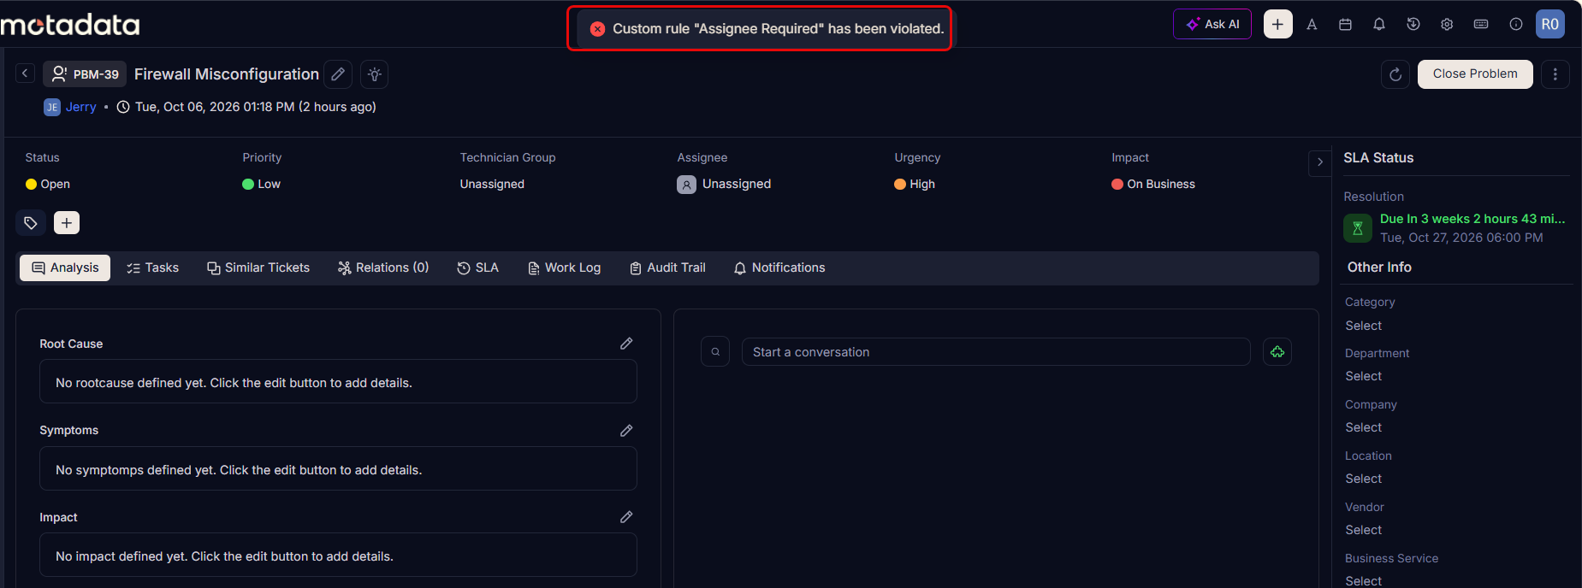The width and height of the screenshot is (1582, 588).
Task: Open the Vendor Select dropdown
Action: (1363, 530)
